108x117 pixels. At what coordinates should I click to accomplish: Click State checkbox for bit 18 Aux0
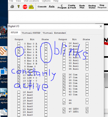point(46,98)
